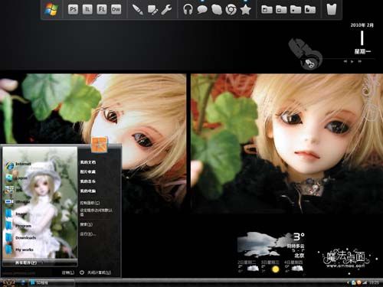Open the Image folder in the start menu
Screen dimensions: 383x287
pyautogui.click(x=17, y=214)
